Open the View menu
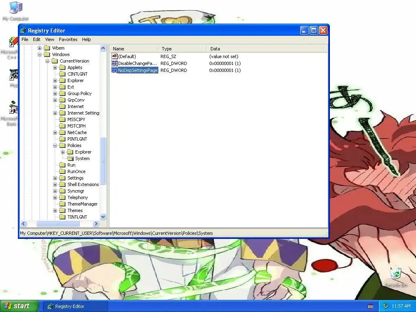 (x=50, y=39)
